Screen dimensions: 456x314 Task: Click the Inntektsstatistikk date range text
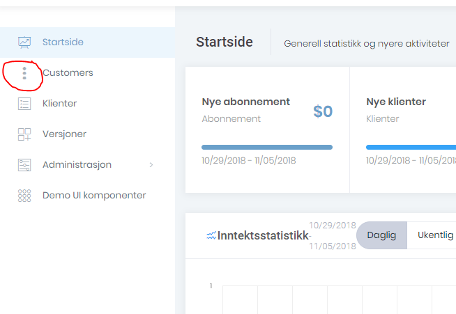click(333, 235)
